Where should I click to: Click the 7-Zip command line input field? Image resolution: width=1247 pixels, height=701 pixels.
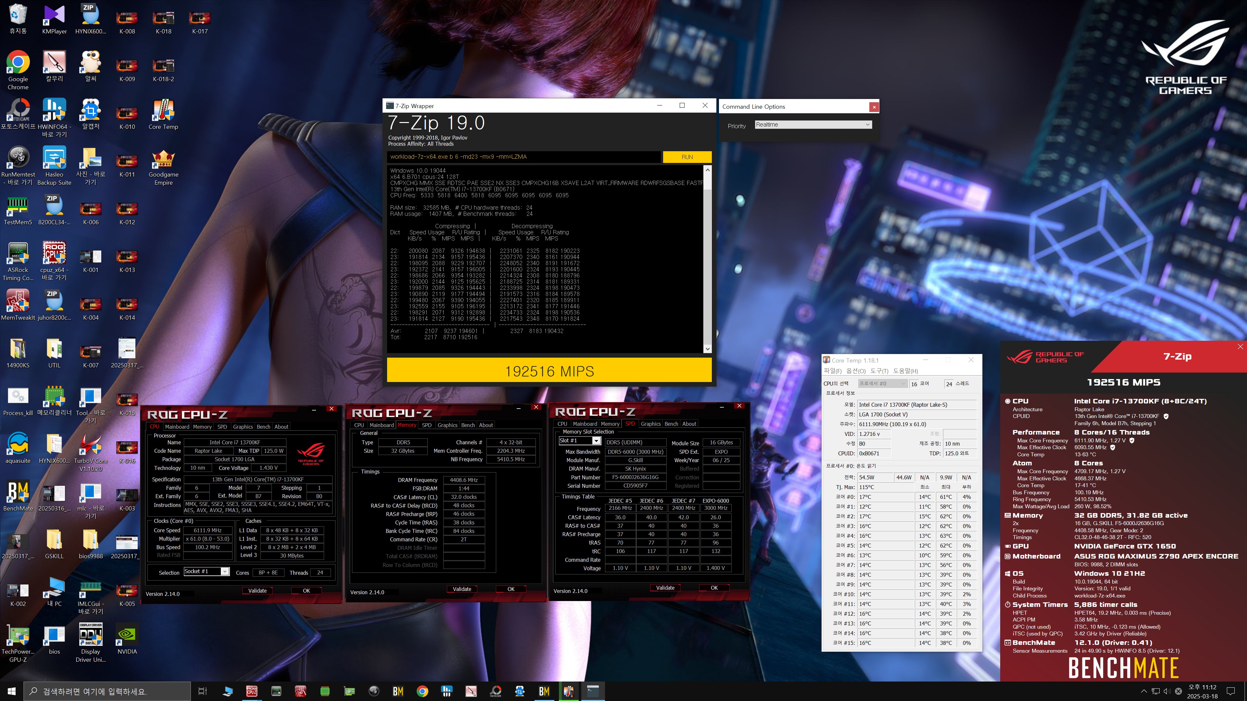click(x=524, y=157)
